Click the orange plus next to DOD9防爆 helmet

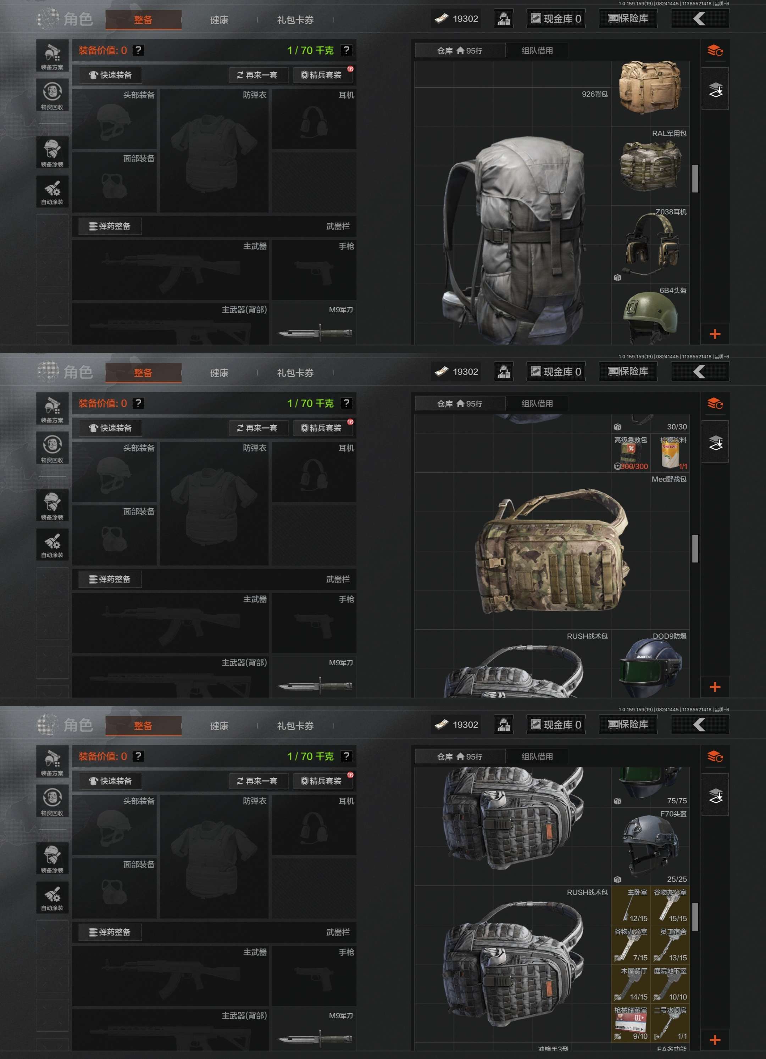click(x=715, y=687)
